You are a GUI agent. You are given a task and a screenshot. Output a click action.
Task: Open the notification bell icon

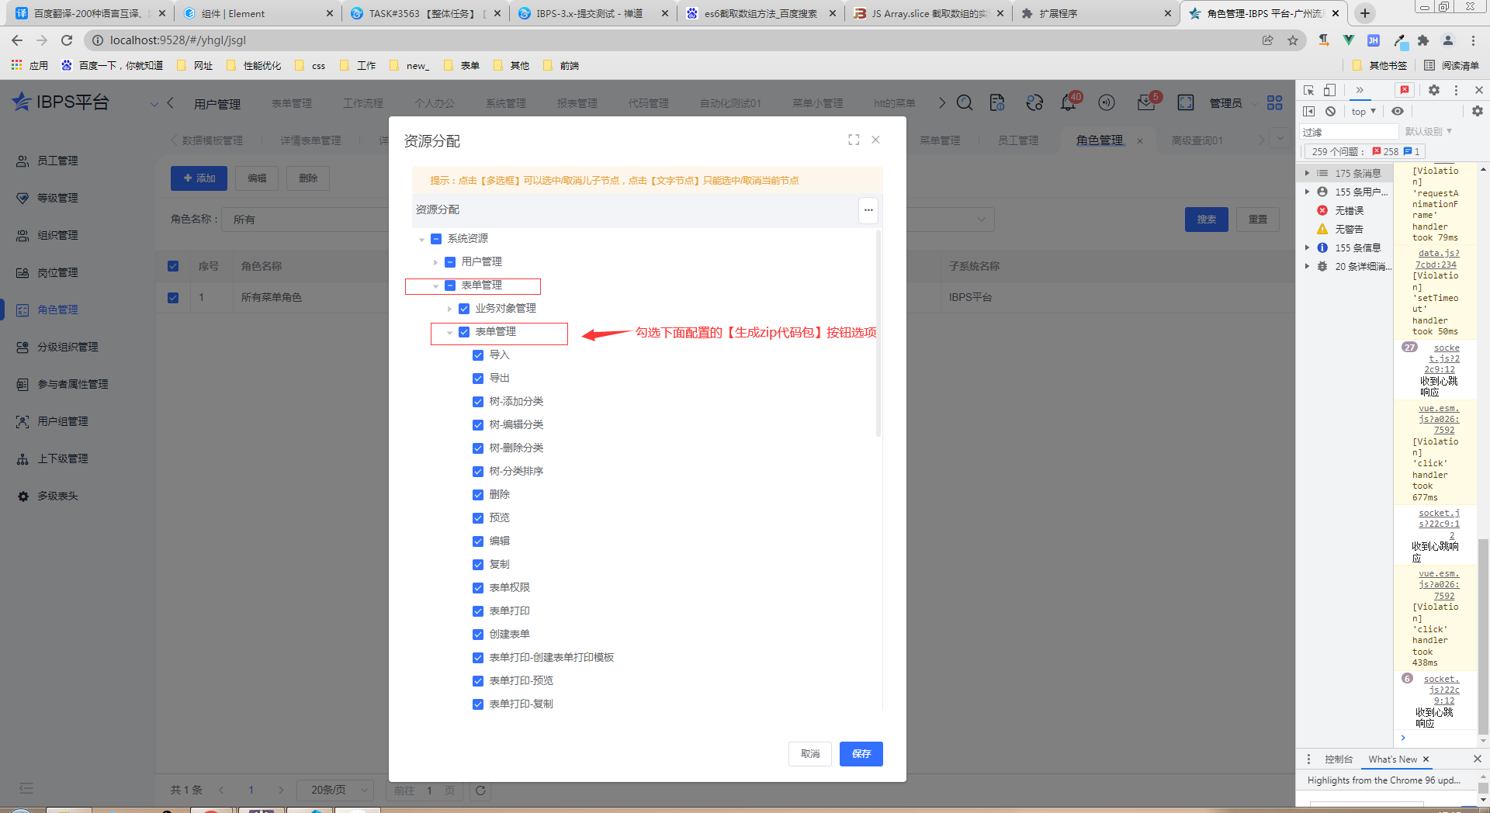tap(1068, 103)
